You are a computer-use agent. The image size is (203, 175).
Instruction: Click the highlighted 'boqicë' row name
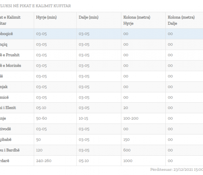(x=6, y=34)
